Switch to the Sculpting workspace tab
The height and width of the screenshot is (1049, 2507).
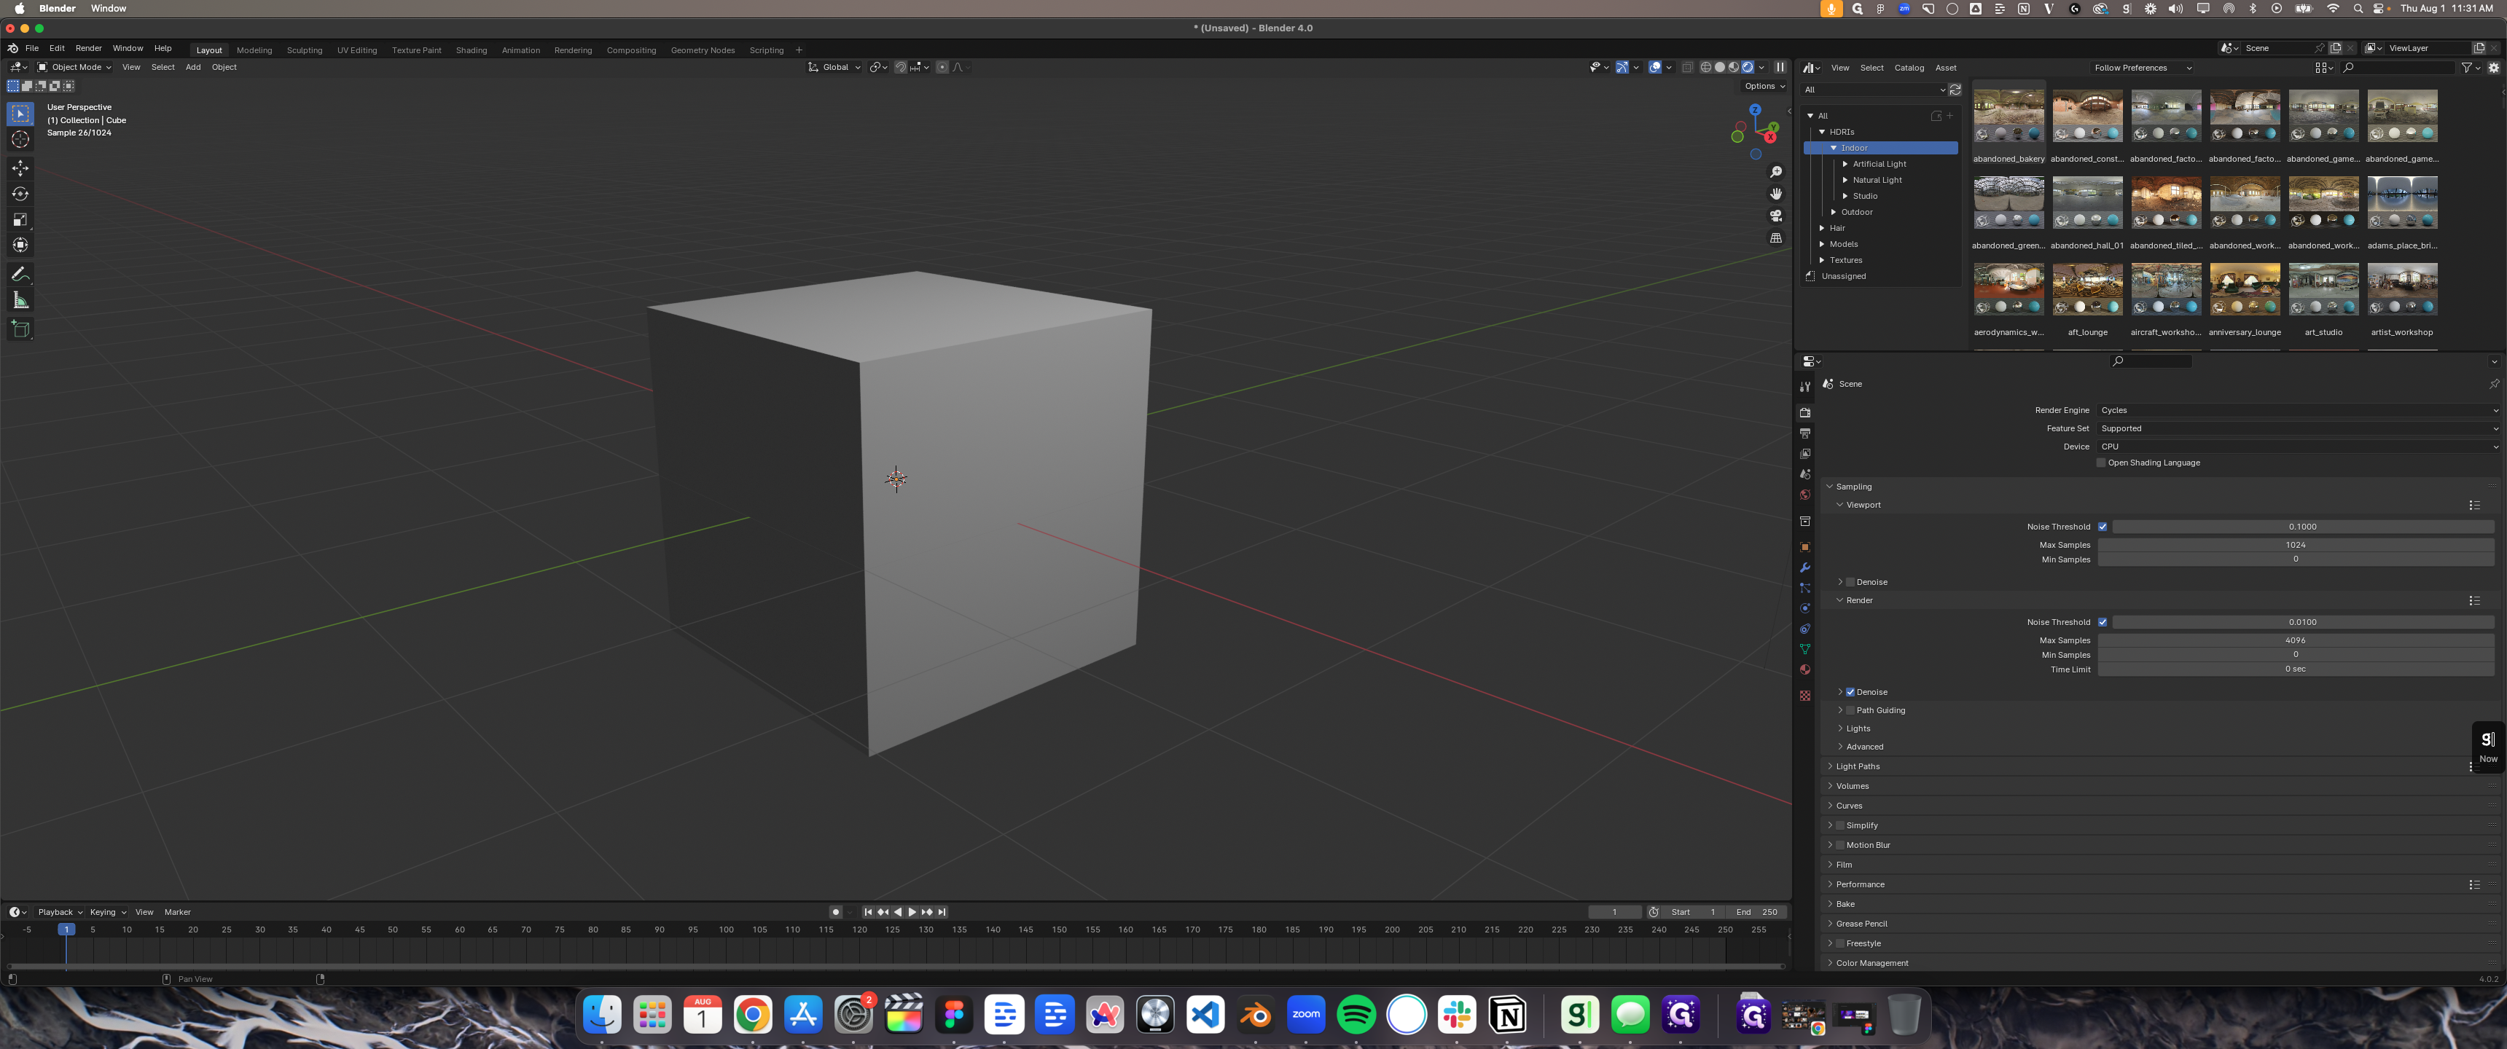pos(305,50)
